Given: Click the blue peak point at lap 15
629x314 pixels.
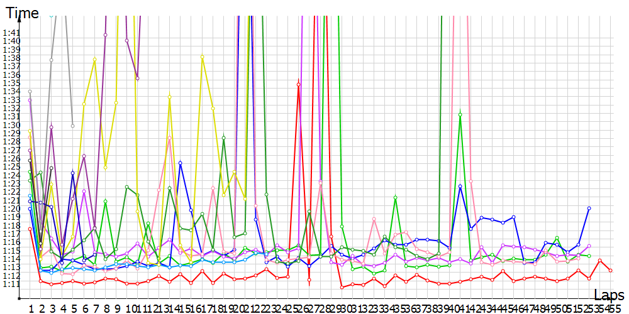Looking at the screenshot, I should [x=181, y=163].
